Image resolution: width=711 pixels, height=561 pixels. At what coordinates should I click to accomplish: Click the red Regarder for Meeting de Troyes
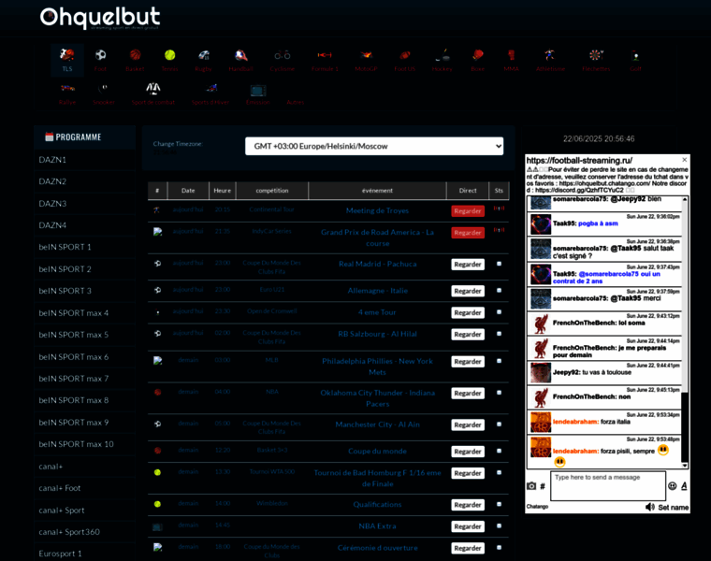pyautogui.click(x=467, y=211)
